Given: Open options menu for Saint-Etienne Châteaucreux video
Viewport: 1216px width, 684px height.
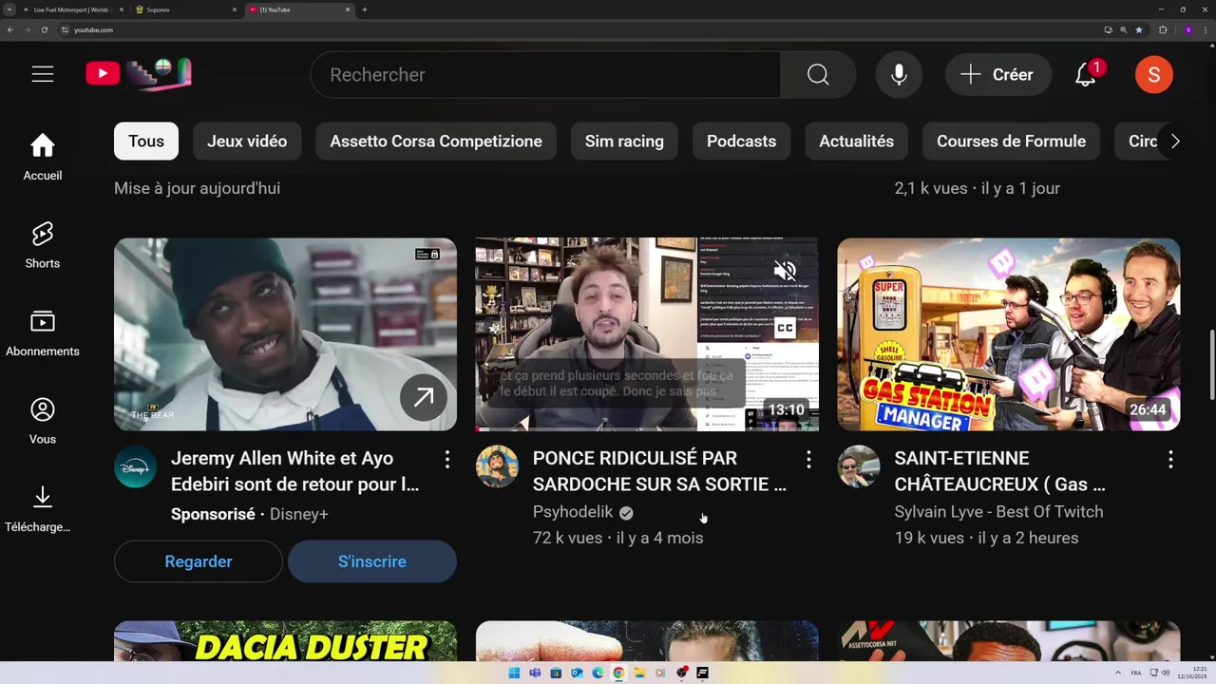Looking at the screenshot, I should [x=1170, y=460].
